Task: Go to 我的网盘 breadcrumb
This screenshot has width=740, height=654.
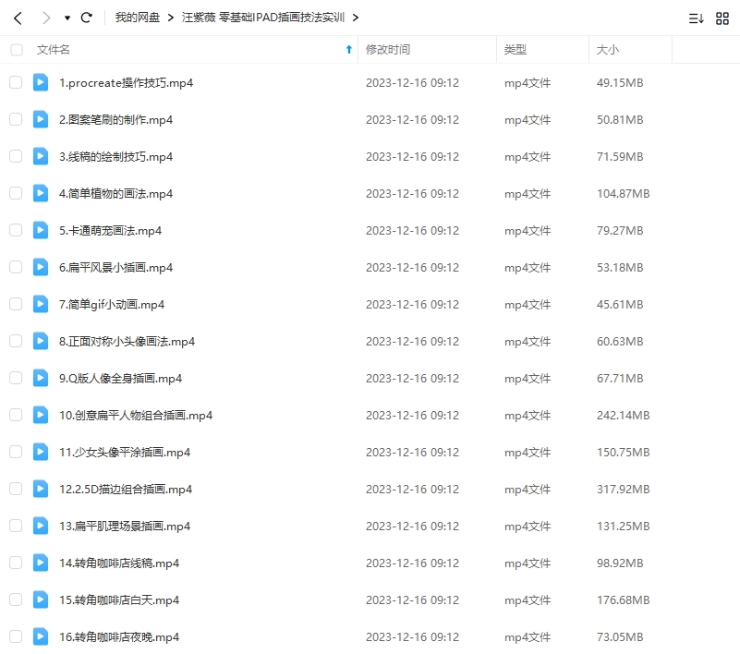Action: coord(138,18)
